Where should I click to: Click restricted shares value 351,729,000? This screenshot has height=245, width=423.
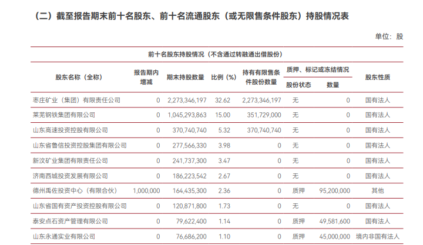click(264, 115)
